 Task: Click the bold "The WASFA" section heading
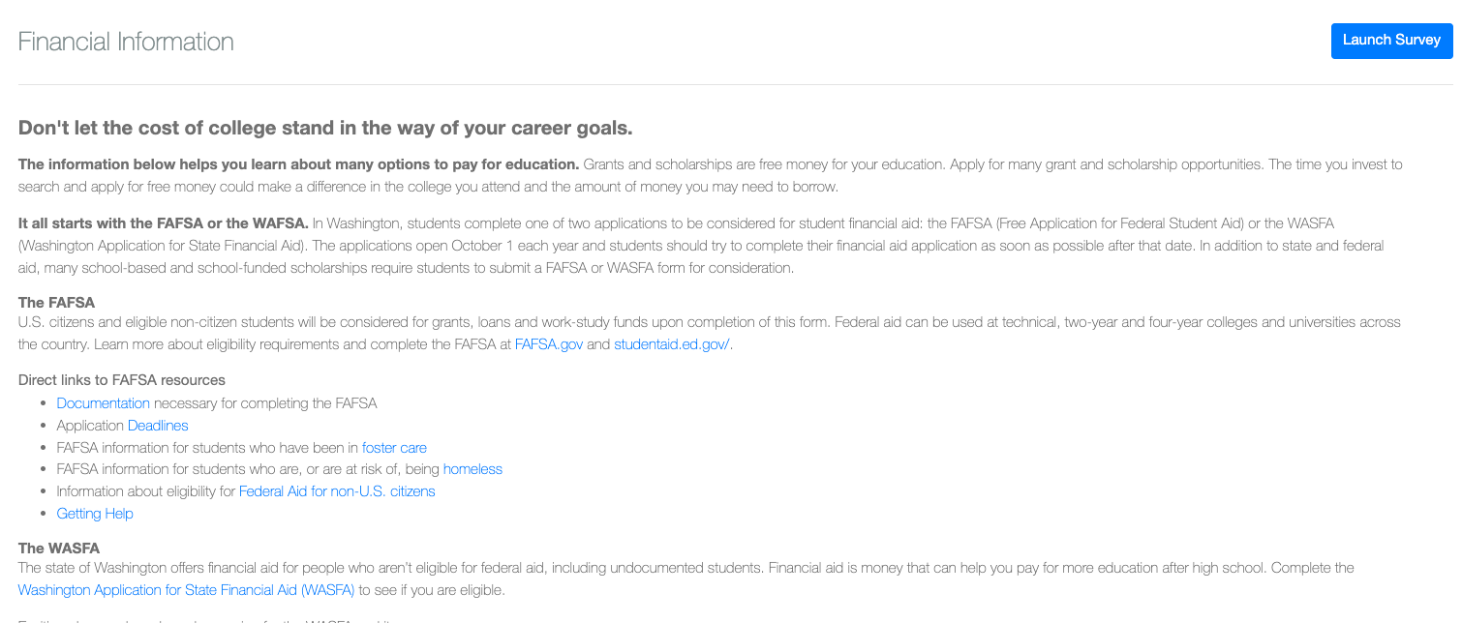pyautogui.click(x=58, y=548)
